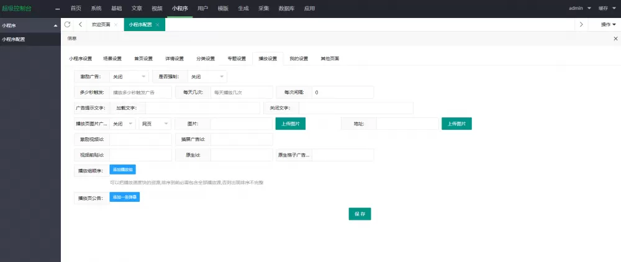
Task: Open the 视频 menu in top navigation
Action: coord(157,9)
